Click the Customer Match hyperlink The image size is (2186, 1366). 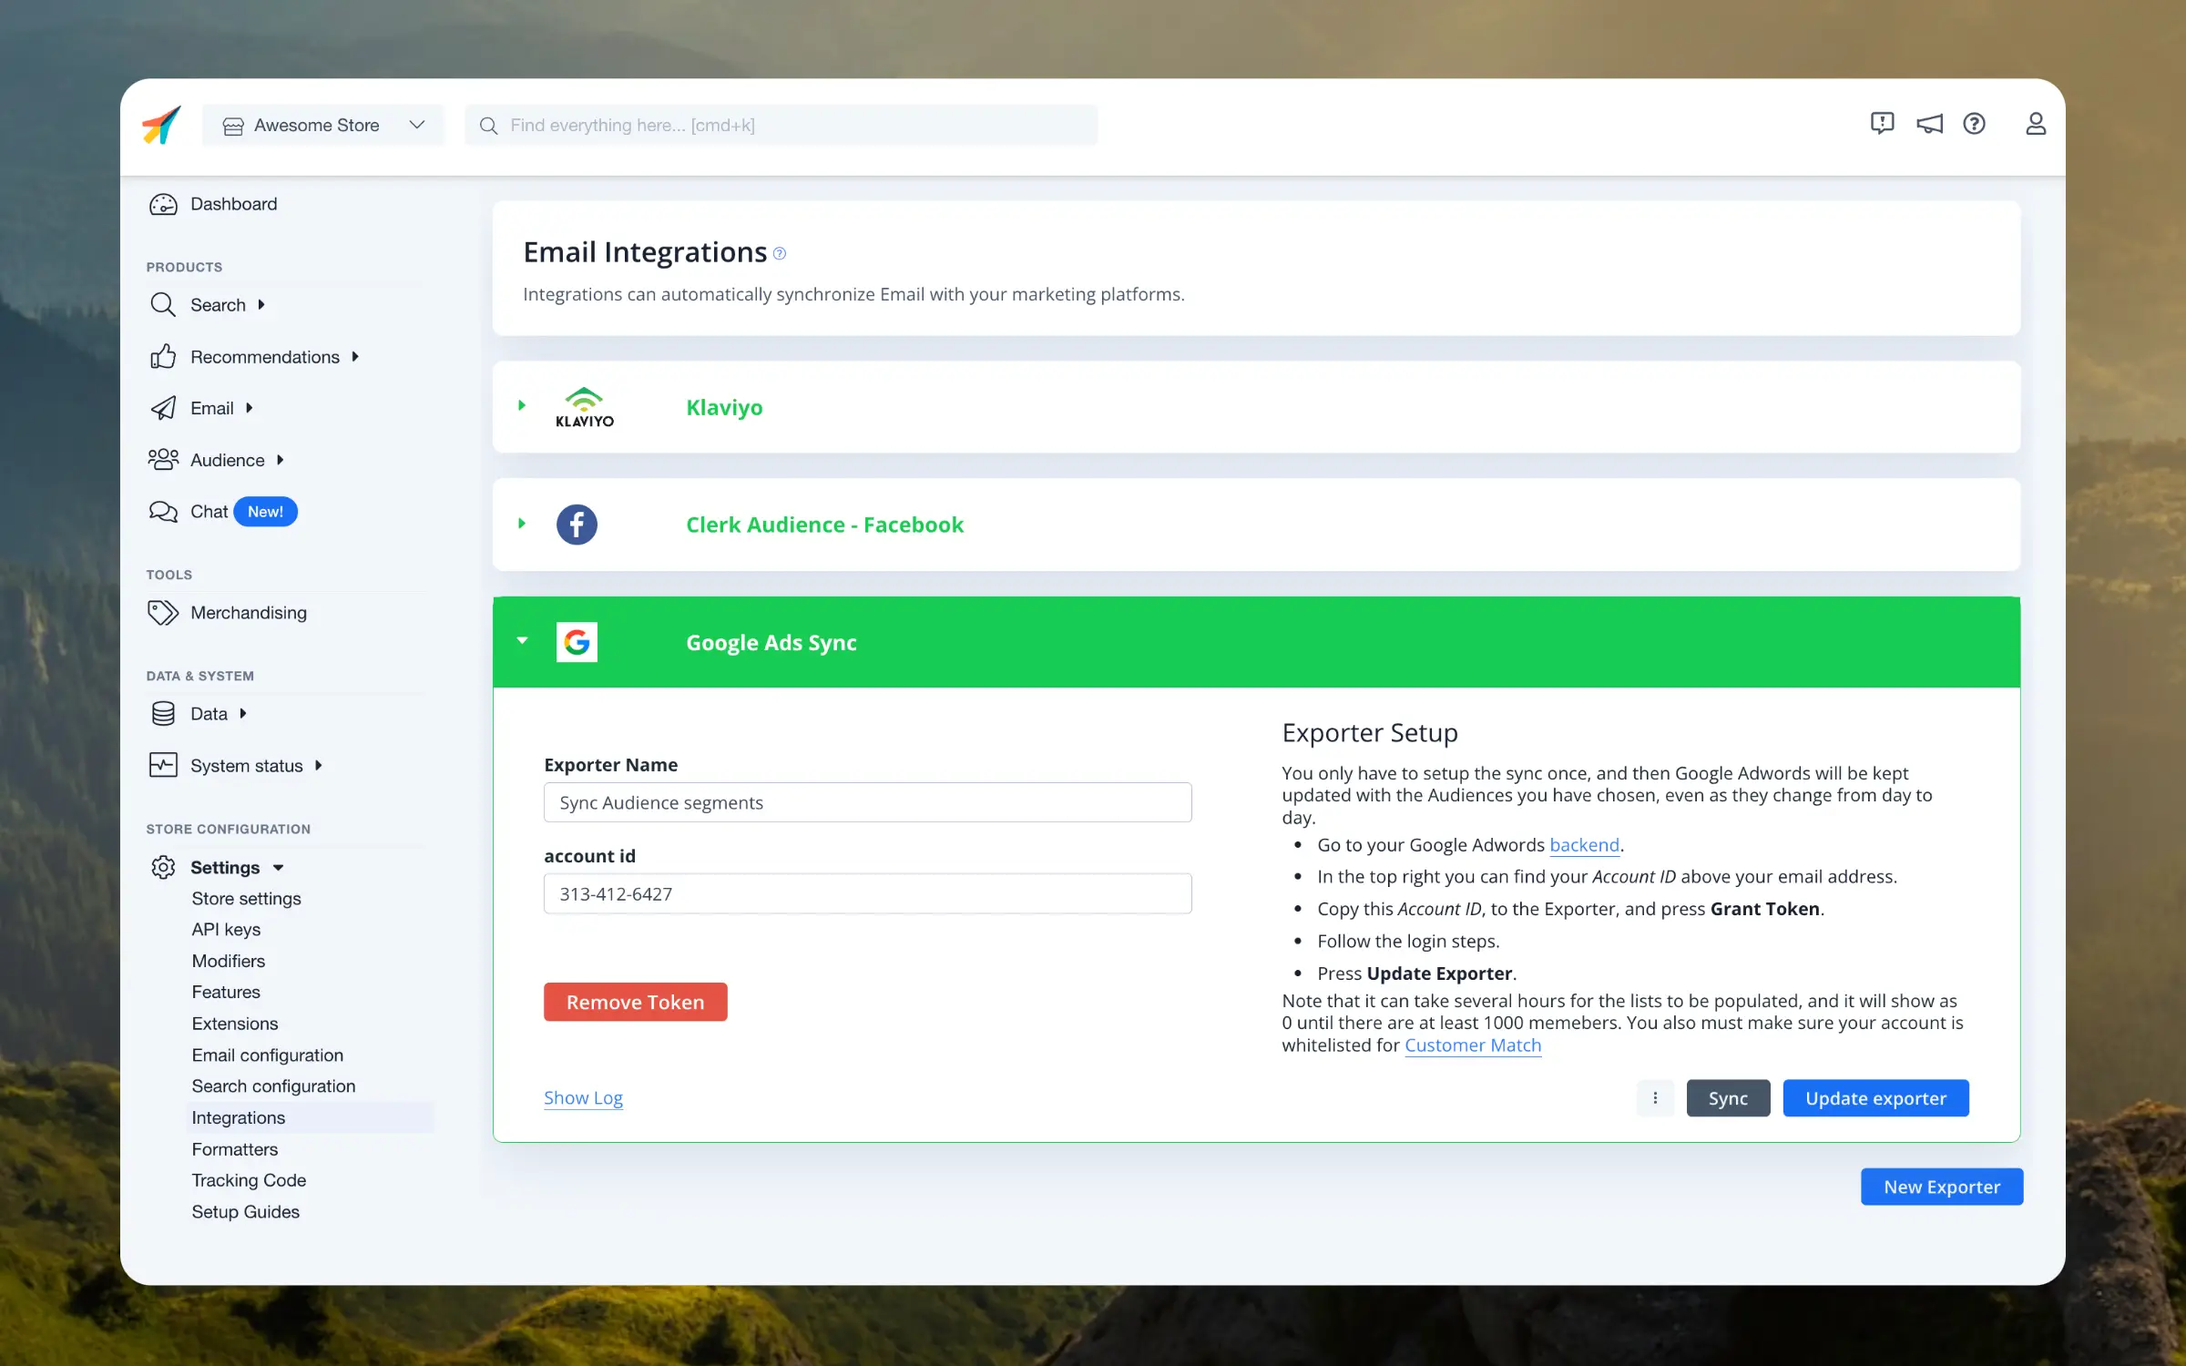pos(1472,1045)
